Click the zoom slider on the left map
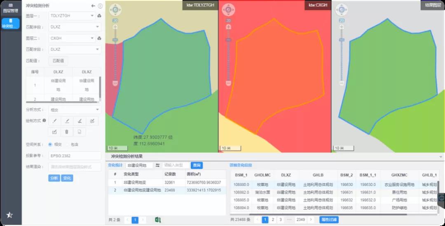This screenshot has width=445, height=226. coord(115,54)
